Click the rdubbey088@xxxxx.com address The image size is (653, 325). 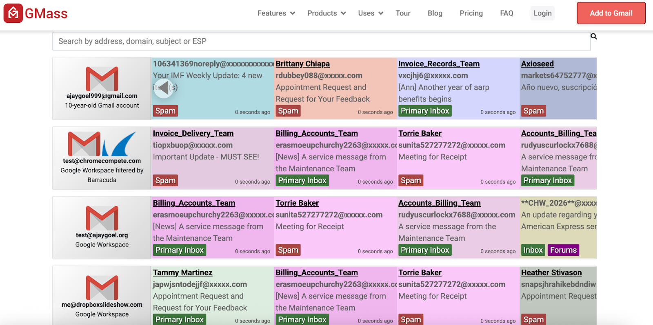[x=319, y=75]
